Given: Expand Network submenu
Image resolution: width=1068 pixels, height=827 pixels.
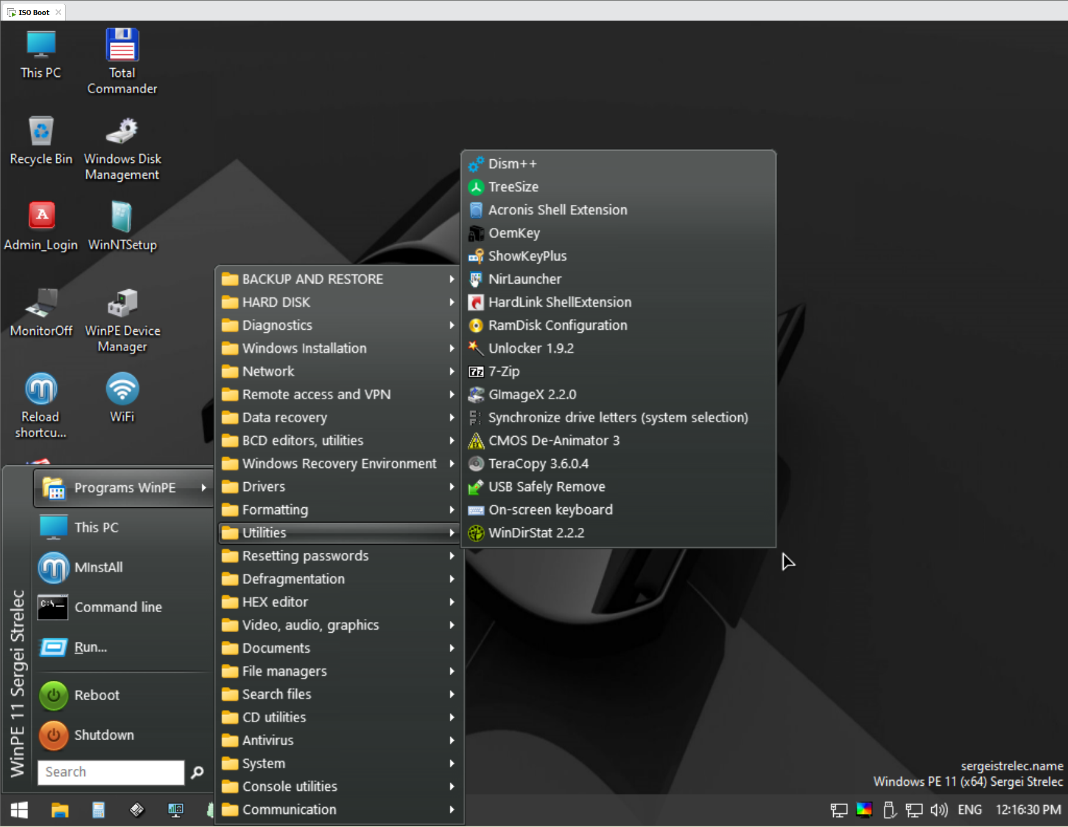Looking at the screenshot, I should pyautogui.click(x=339, y=372).
